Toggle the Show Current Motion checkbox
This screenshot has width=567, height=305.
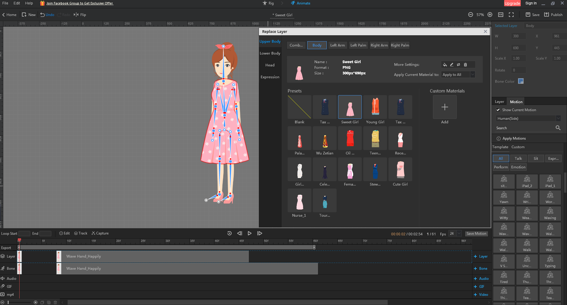point(498,110)
